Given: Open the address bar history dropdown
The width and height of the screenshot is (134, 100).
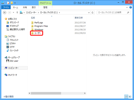Looking at the screenshot, I should click(89, 13).
